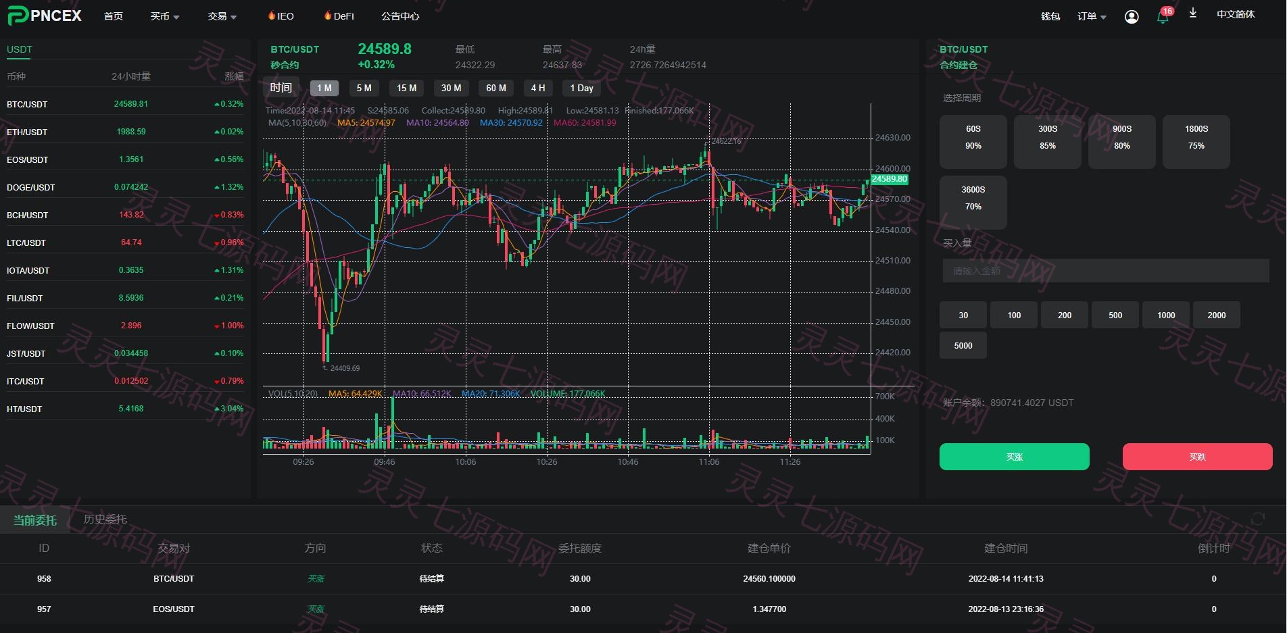This screenshot has height=633, width=1287.
Task: Go to 首页 home page
Action: pos(114,16)
